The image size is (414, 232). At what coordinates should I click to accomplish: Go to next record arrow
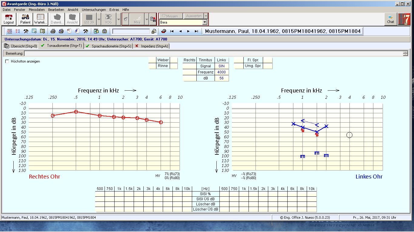coord(188,31)
